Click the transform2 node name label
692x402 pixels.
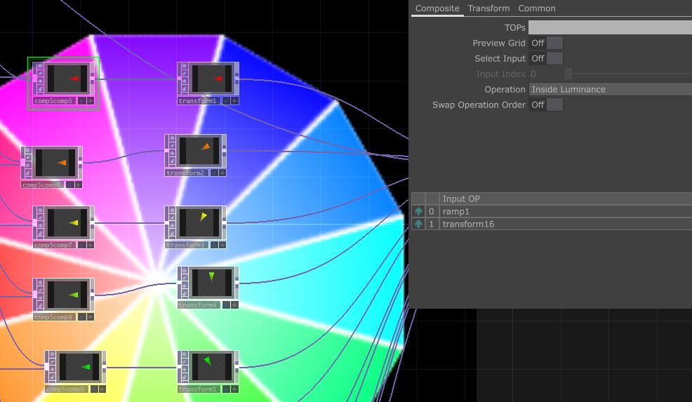coord(185,173)
